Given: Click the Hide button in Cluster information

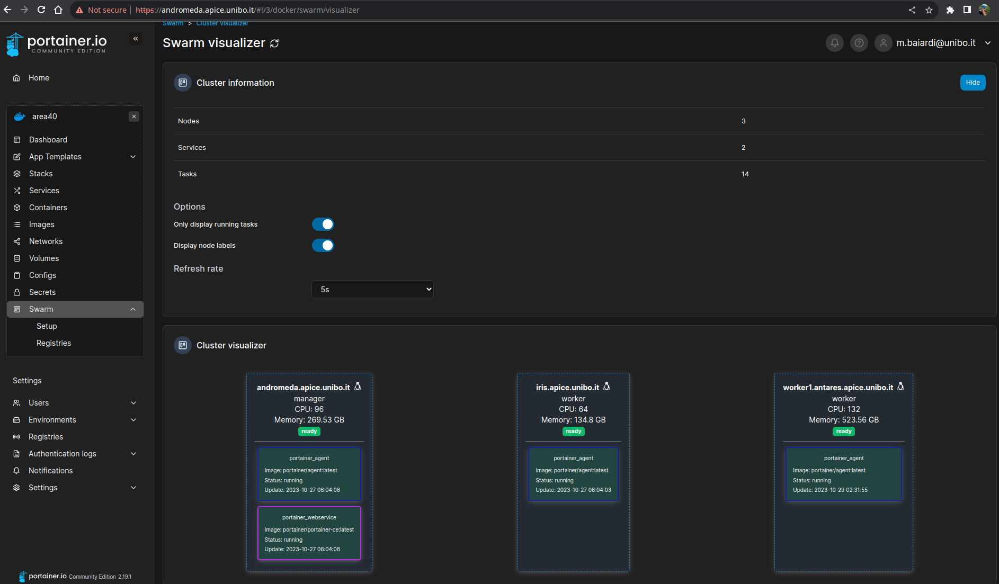Looking at the screenshot, I should click(973, 83).
